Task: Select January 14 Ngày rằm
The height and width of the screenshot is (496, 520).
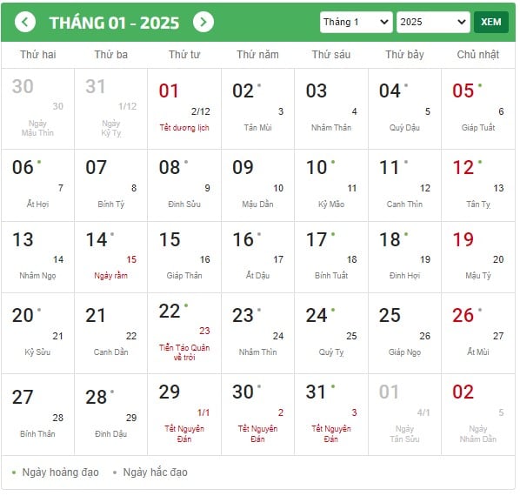Action: 110,257
